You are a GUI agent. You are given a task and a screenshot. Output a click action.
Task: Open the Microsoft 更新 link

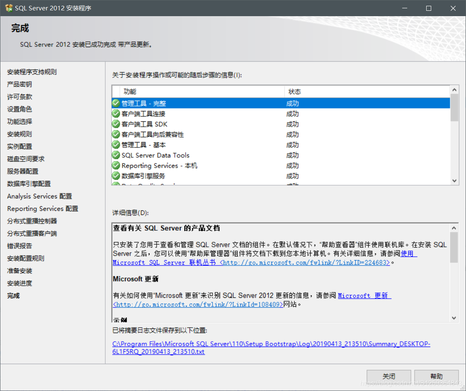tap(365, 296)
